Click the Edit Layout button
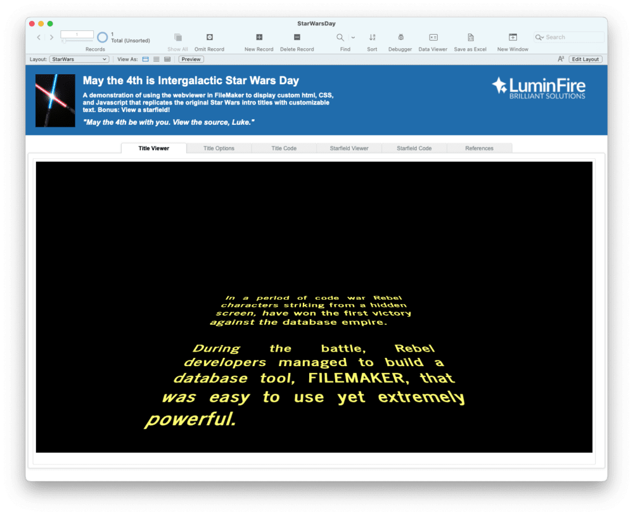Viewport: 633px width, 515px height. tap(585, 59)
